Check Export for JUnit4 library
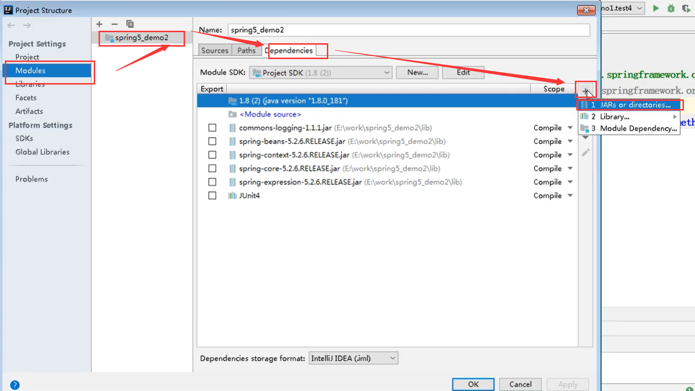 tap(212, 196)
